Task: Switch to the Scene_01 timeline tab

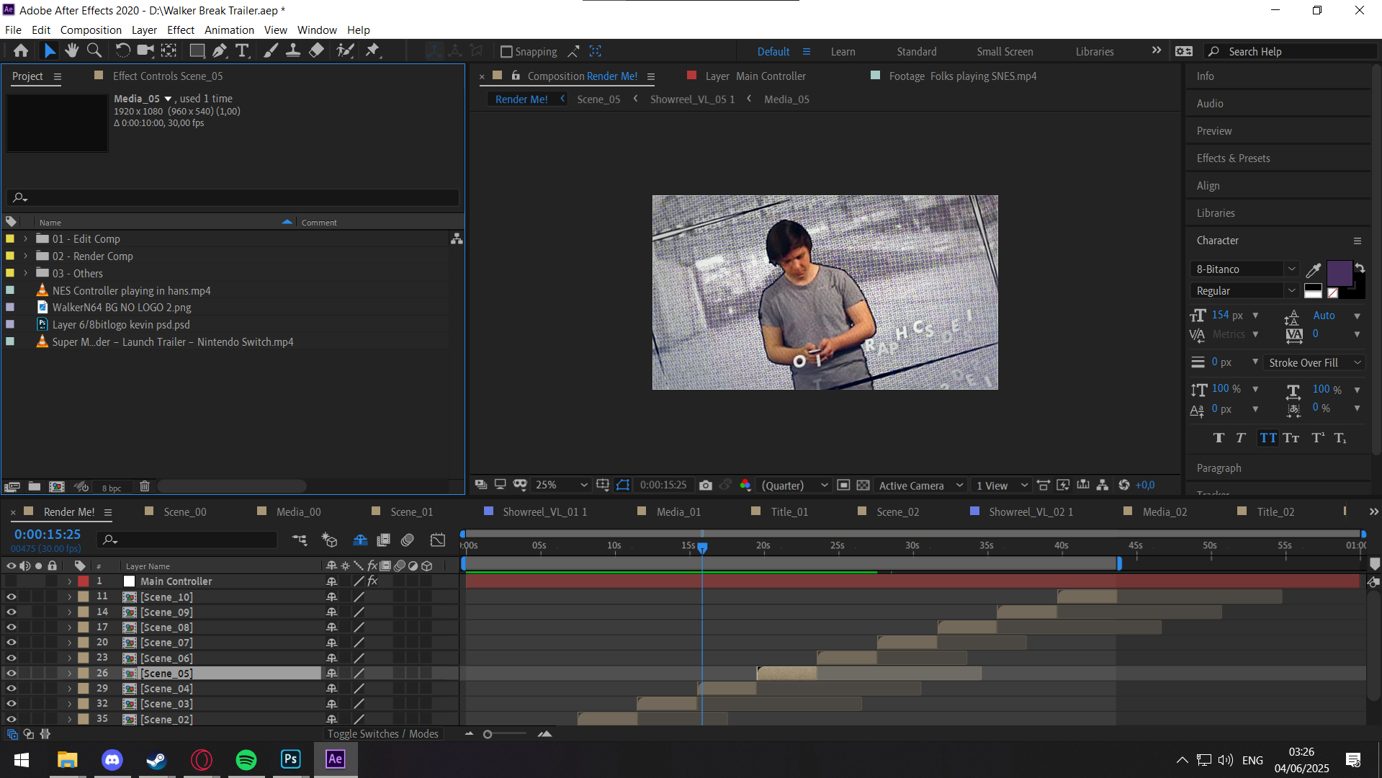Action: (411, 512)
